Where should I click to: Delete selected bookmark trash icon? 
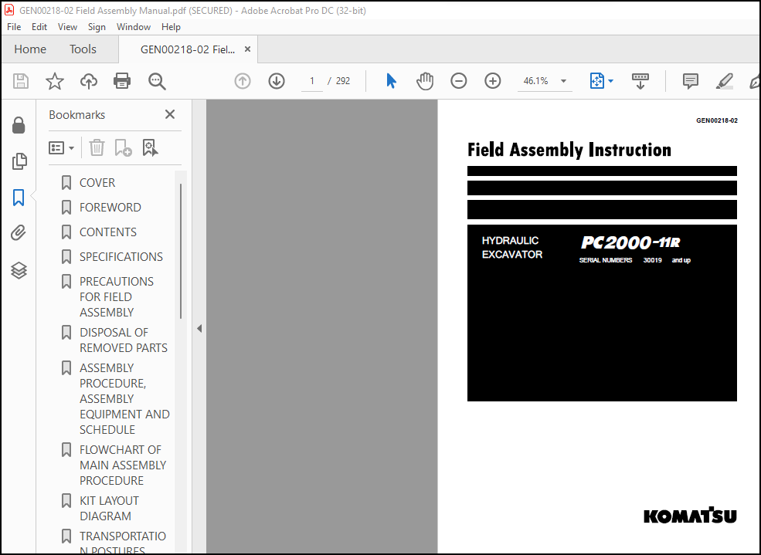tap(97, 147)
